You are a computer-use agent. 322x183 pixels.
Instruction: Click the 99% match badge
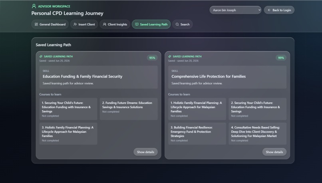[x=281, y=58]
